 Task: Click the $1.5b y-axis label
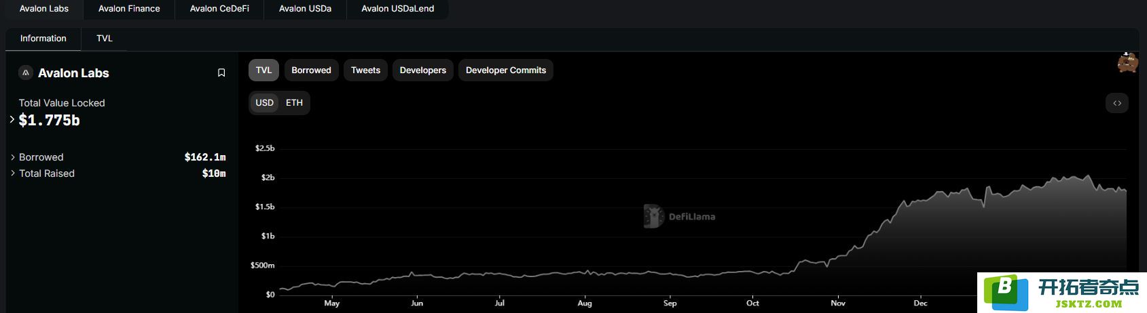(x=265, y=207)
